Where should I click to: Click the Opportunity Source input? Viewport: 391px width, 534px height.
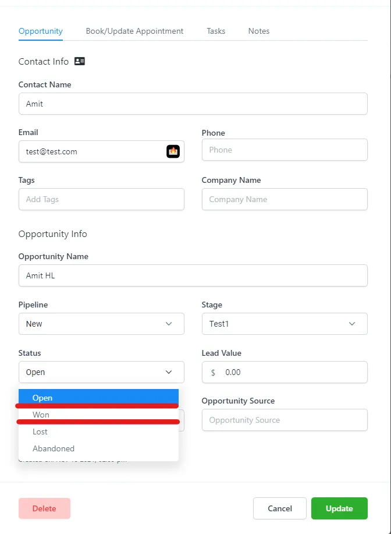[285, 420]
